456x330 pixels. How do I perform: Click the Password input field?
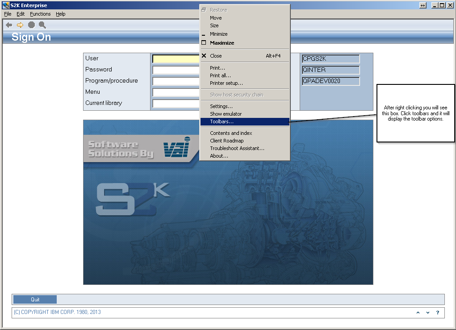[x=176, y=70]
